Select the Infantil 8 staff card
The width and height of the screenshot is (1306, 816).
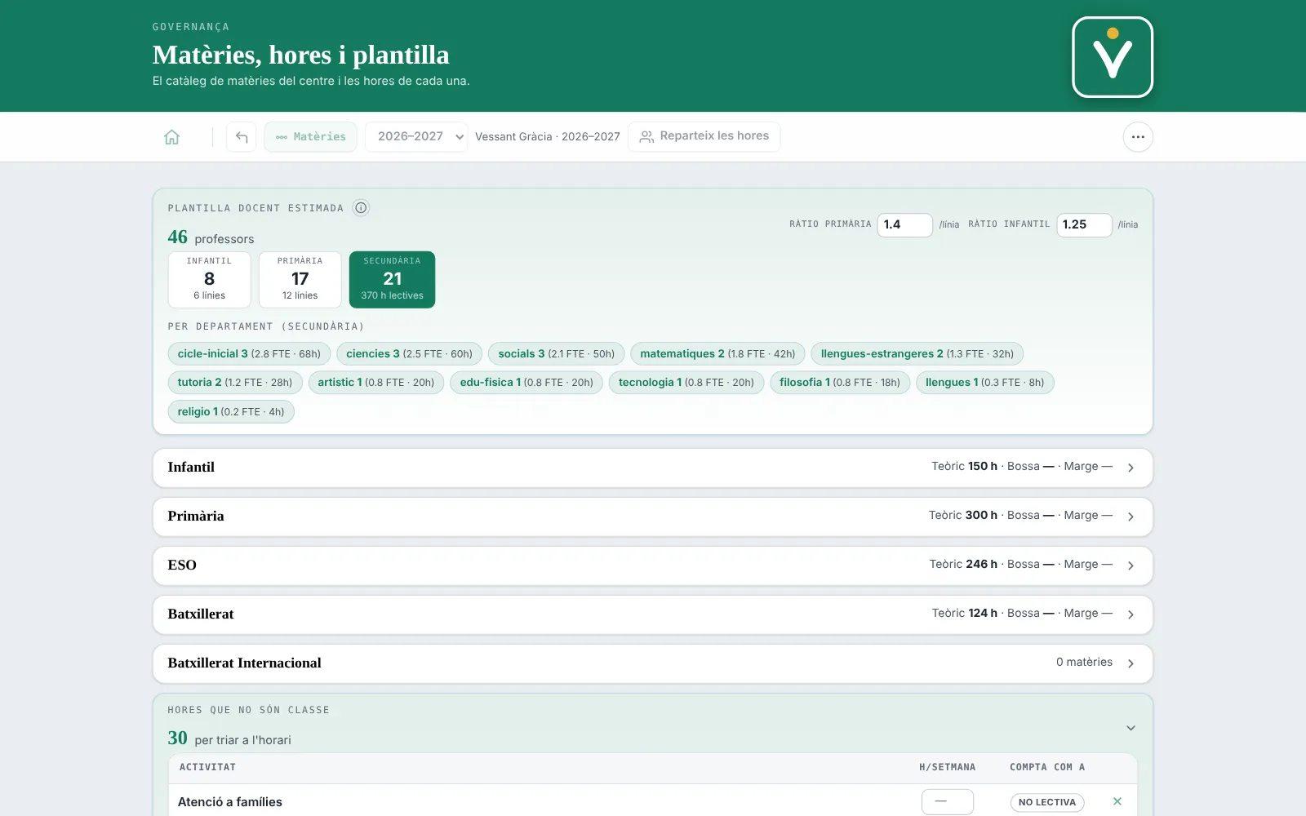pyautogui.click(x=210, y=280)
